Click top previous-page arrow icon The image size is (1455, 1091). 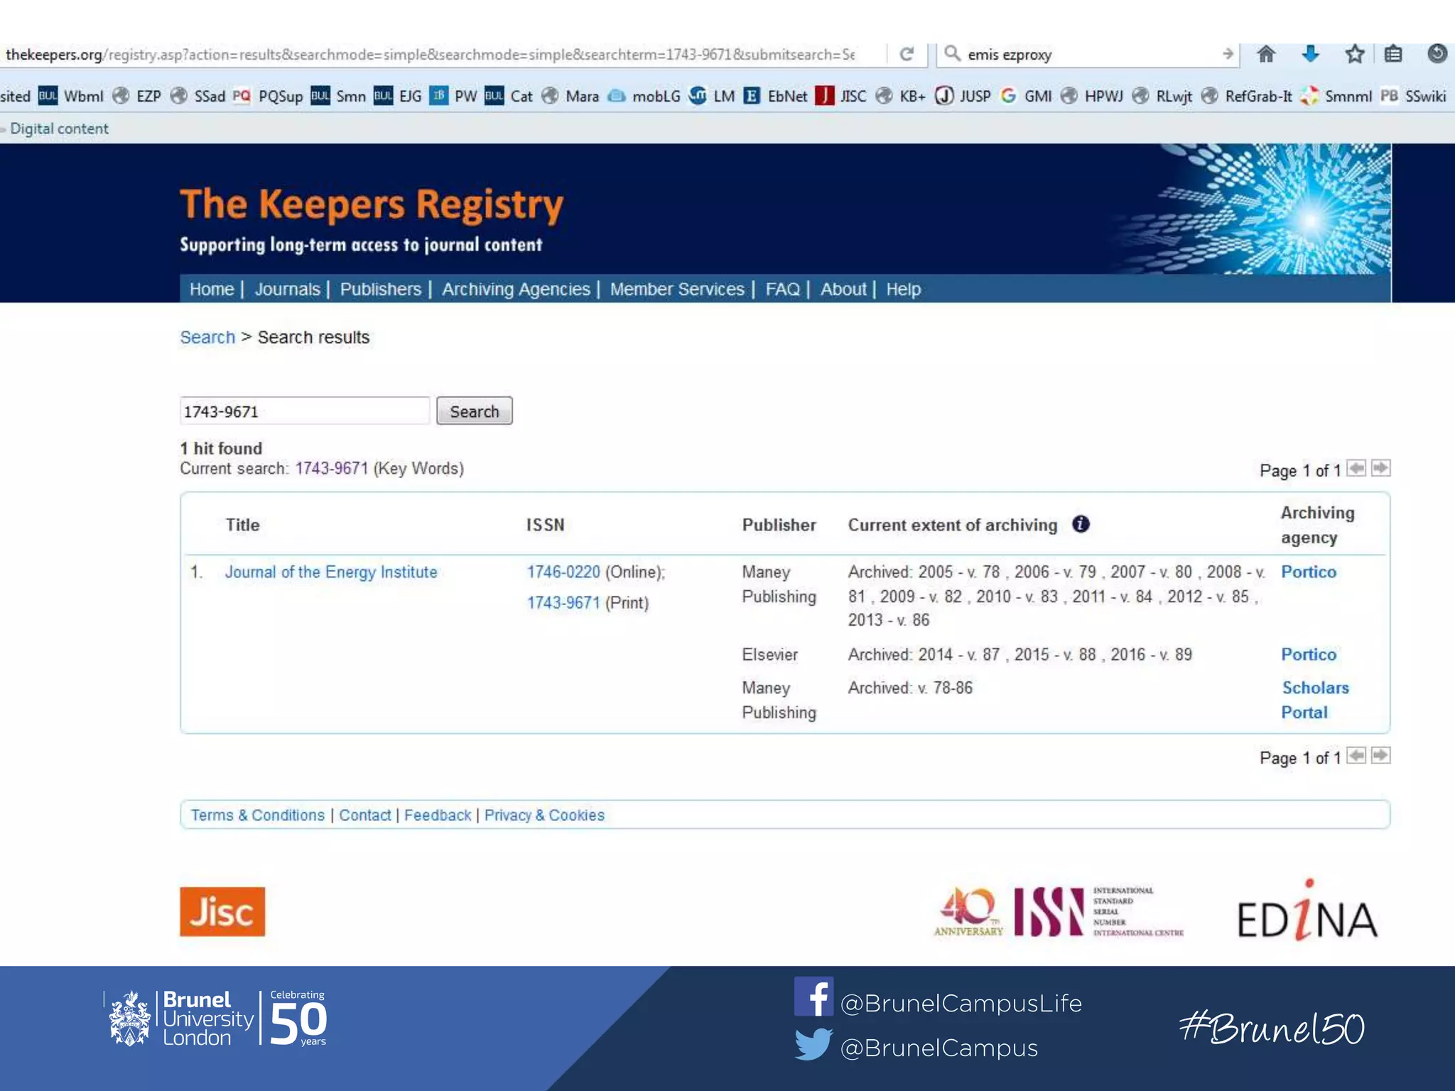click(x=1356, y=468)
